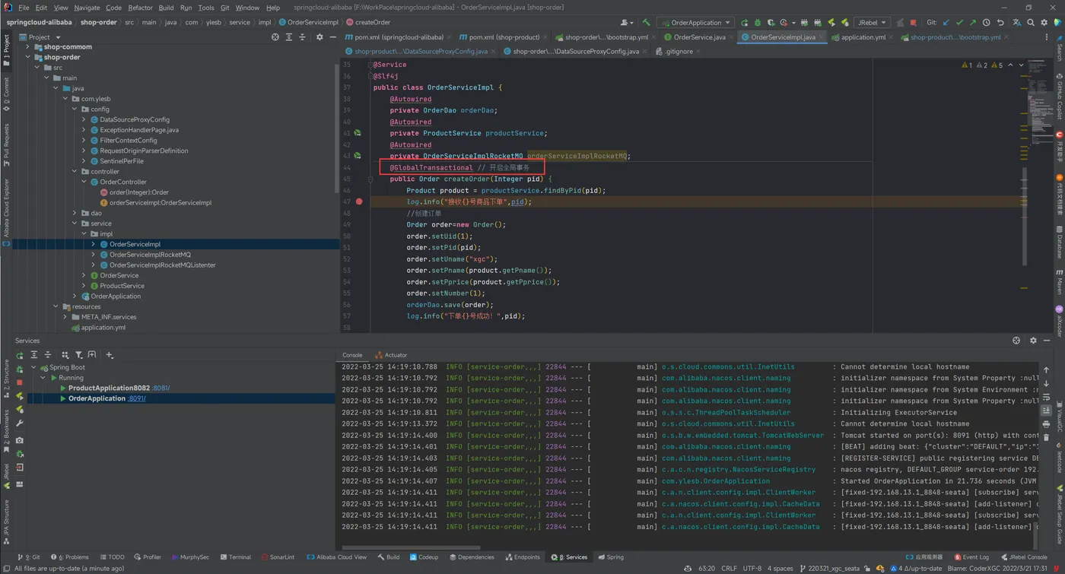This screenshot has width=1065, height=574.
Task: Open Event Log button in status bar
Action: coord(971,557)
